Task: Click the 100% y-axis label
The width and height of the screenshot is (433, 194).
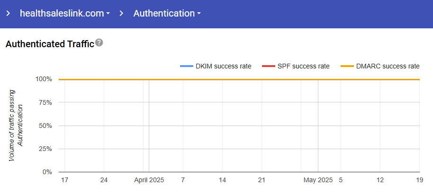Action: 44,79
